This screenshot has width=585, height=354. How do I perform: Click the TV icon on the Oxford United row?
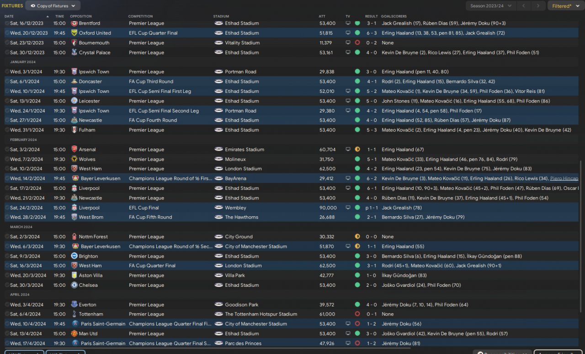pyautogui.click(x=348, y=33)
